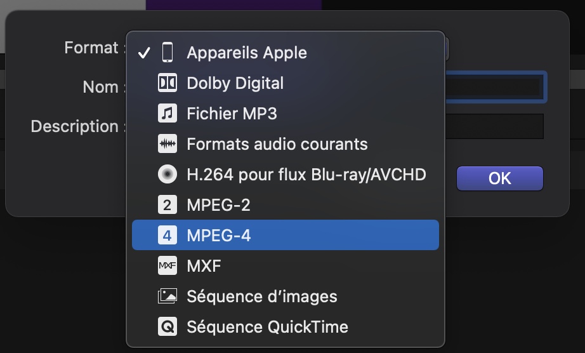Click the Séquence QuickTime Q icon
585x353 pixels.
168,327
